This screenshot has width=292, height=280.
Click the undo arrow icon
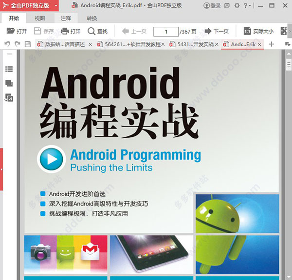click(x=7, y=44)
